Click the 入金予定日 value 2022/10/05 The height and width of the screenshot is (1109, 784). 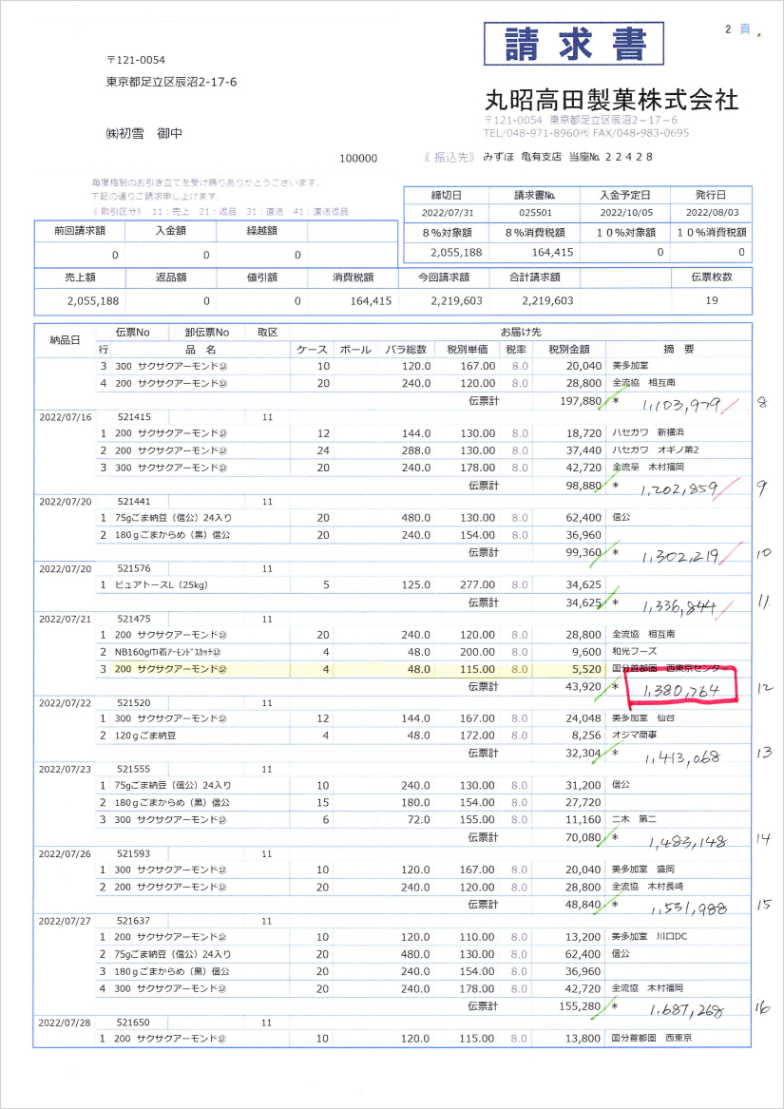pos(624,212)
